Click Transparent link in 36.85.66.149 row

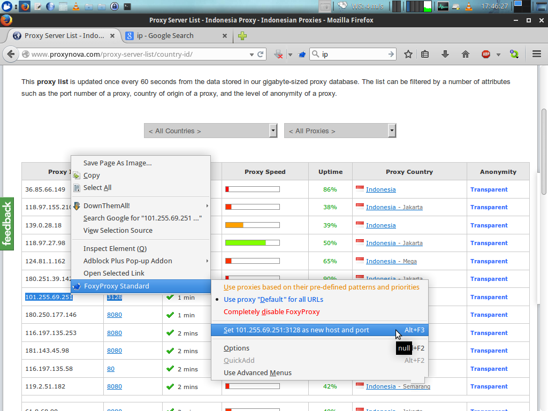489,189
